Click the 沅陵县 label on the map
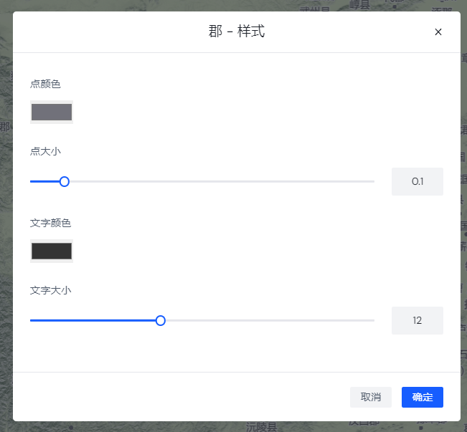This screenshot has height=432, width=467. pos(261,427)
